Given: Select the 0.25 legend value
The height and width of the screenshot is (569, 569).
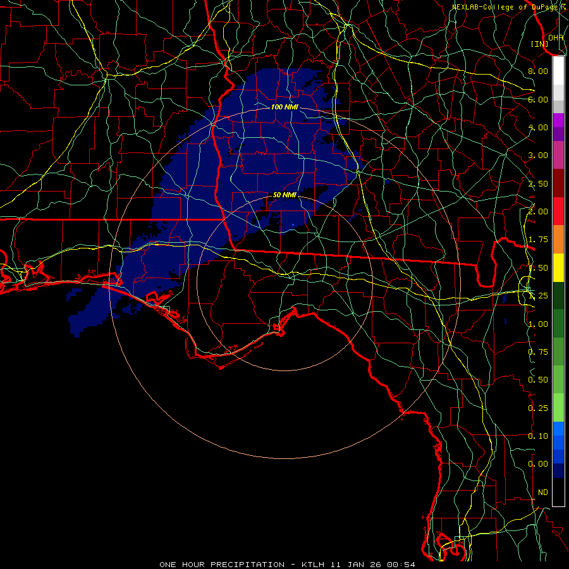Looking at the screenshot, I should (x=538, y=408).
